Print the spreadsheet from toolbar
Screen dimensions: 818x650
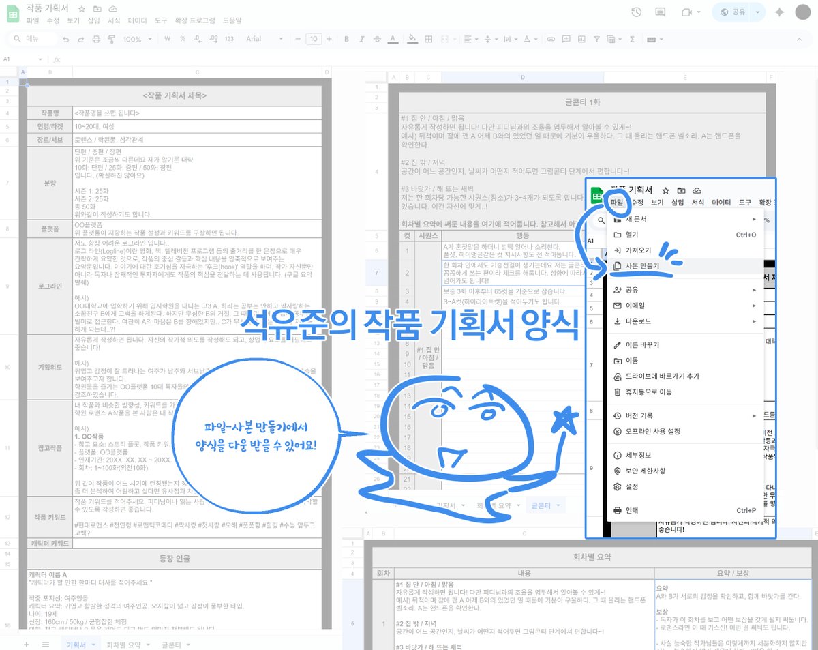coord(96,39)
